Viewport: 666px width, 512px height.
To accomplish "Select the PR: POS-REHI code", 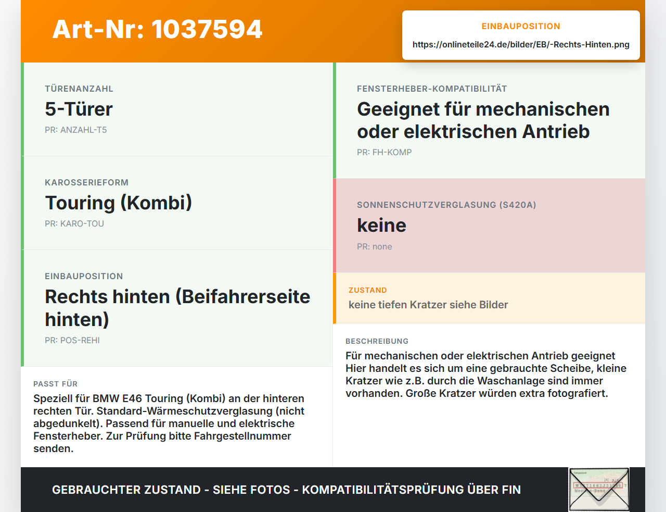I will point(72,341).
